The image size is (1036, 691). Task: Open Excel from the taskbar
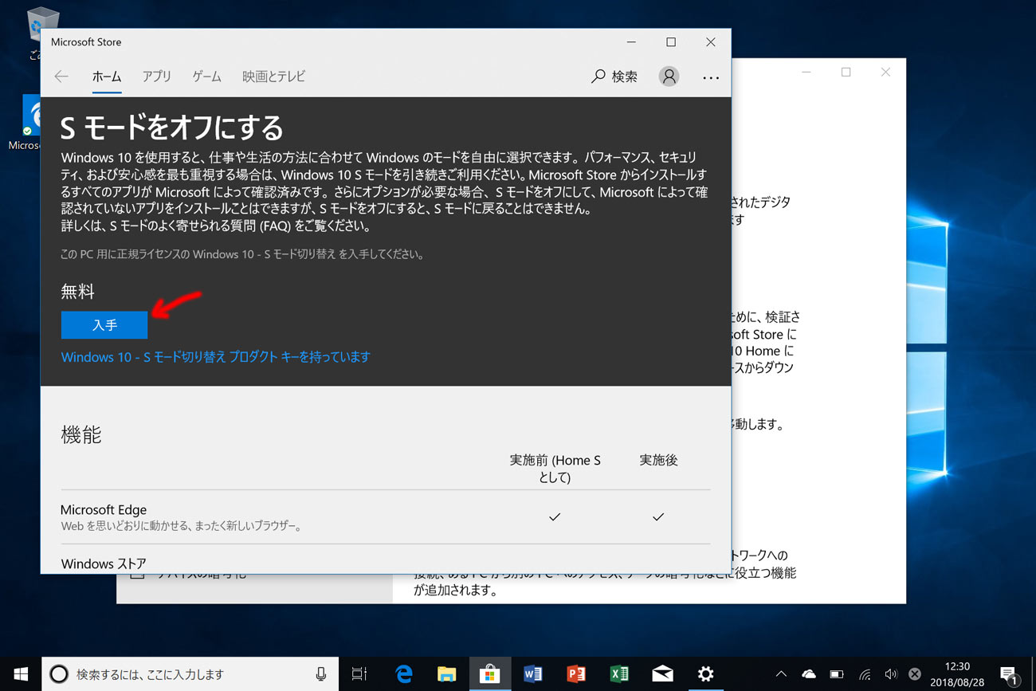(x=619, y=674)
